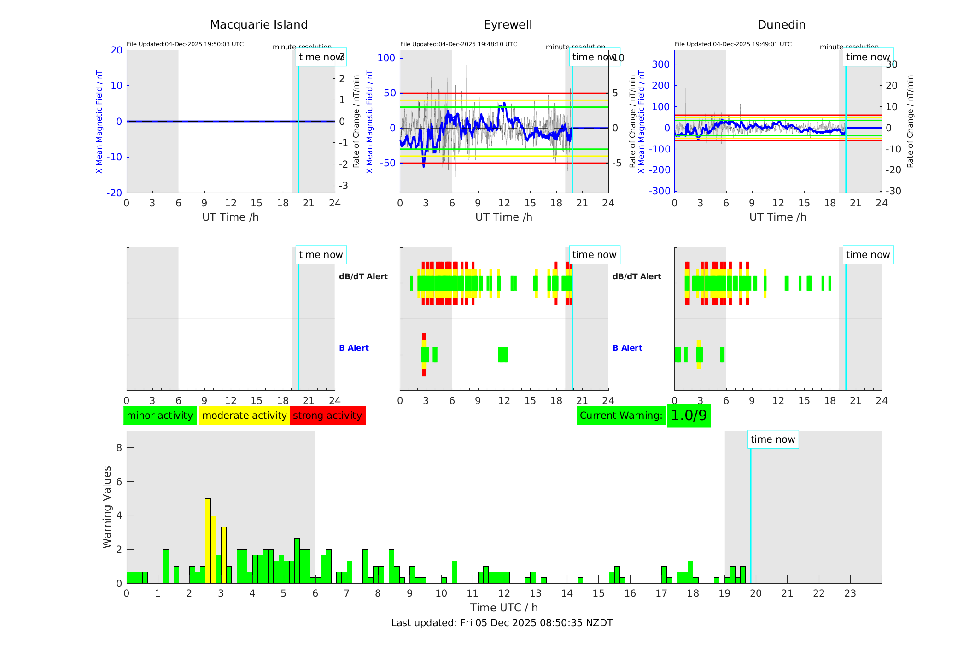Click the green minor activity legend swatch
Image resolution: width=975 pixels, height=662 pixels.
click(x=160, y=416)
